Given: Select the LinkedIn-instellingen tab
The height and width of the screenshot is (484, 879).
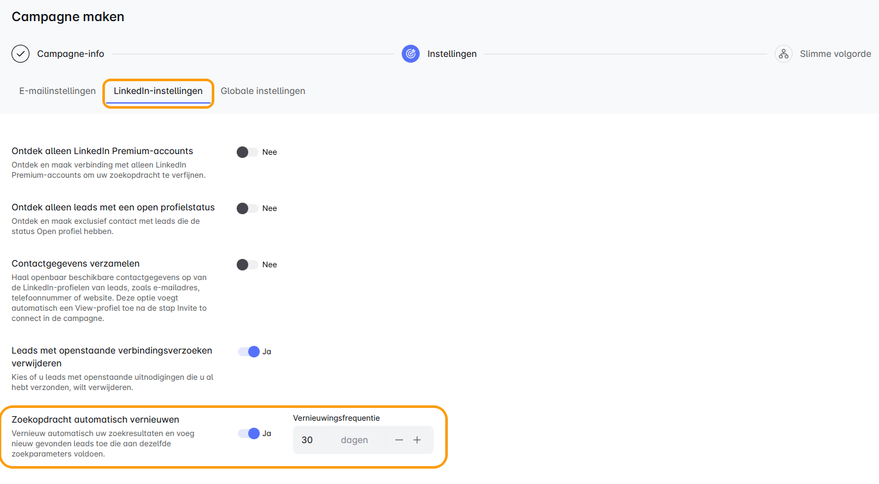Looking at the screenshot, I should click(158, 91).
